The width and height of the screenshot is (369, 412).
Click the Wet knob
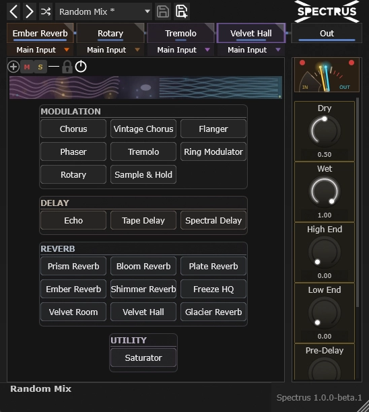tap(325, 191)
